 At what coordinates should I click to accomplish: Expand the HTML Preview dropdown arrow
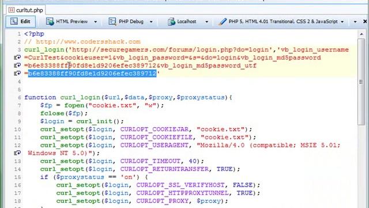[x=95, y=22]
